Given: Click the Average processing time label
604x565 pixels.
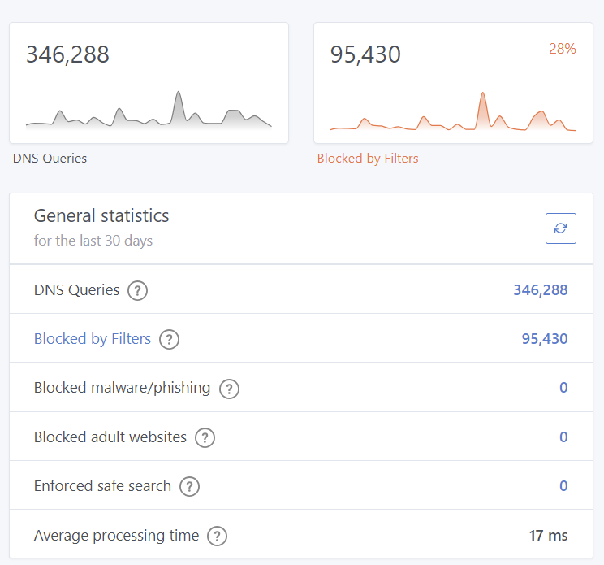Looking at the screenshot, I should (x=116, y=535).
